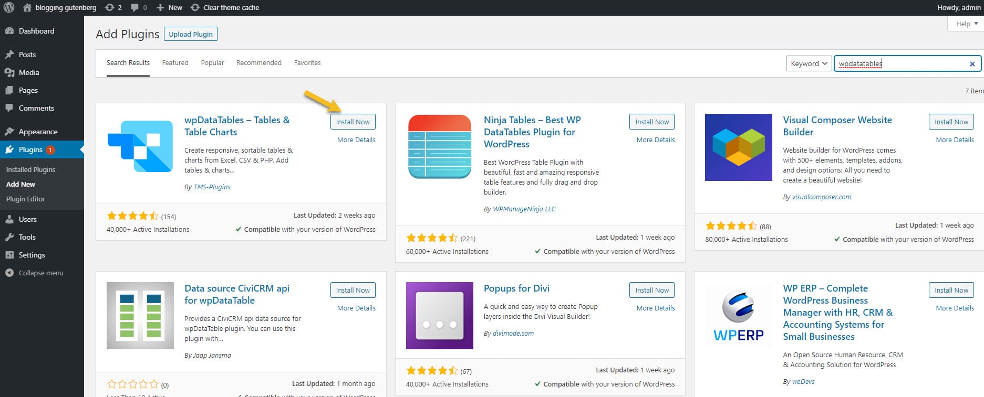984x397 pixels.
Task: Install the Ninja Tables plugin now
Action: [652, 122]
